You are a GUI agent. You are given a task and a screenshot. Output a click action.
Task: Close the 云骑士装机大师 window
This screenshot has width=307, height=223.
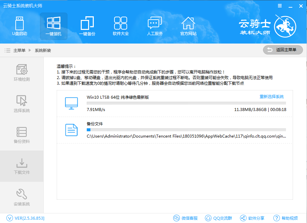tap(301, 6)
